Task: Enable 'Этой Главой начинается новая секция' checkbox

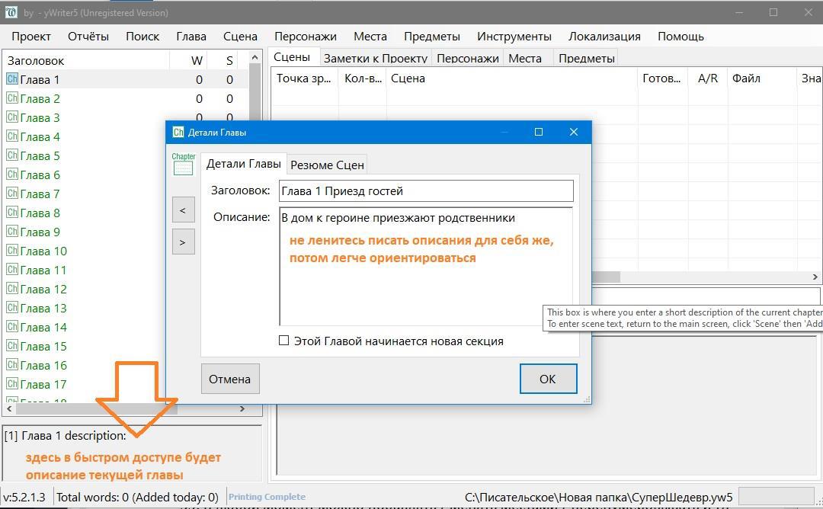Action: click(x=284, y=341)
